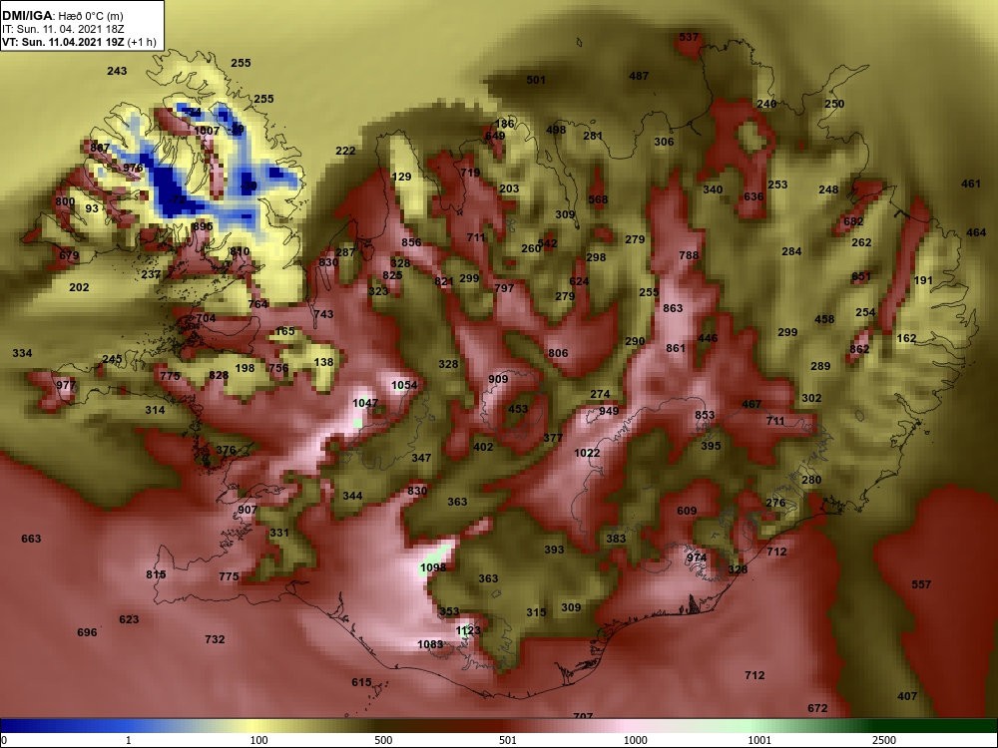Click the map value '806'
The width and height of the screenshot is (998, 748).
558,353
